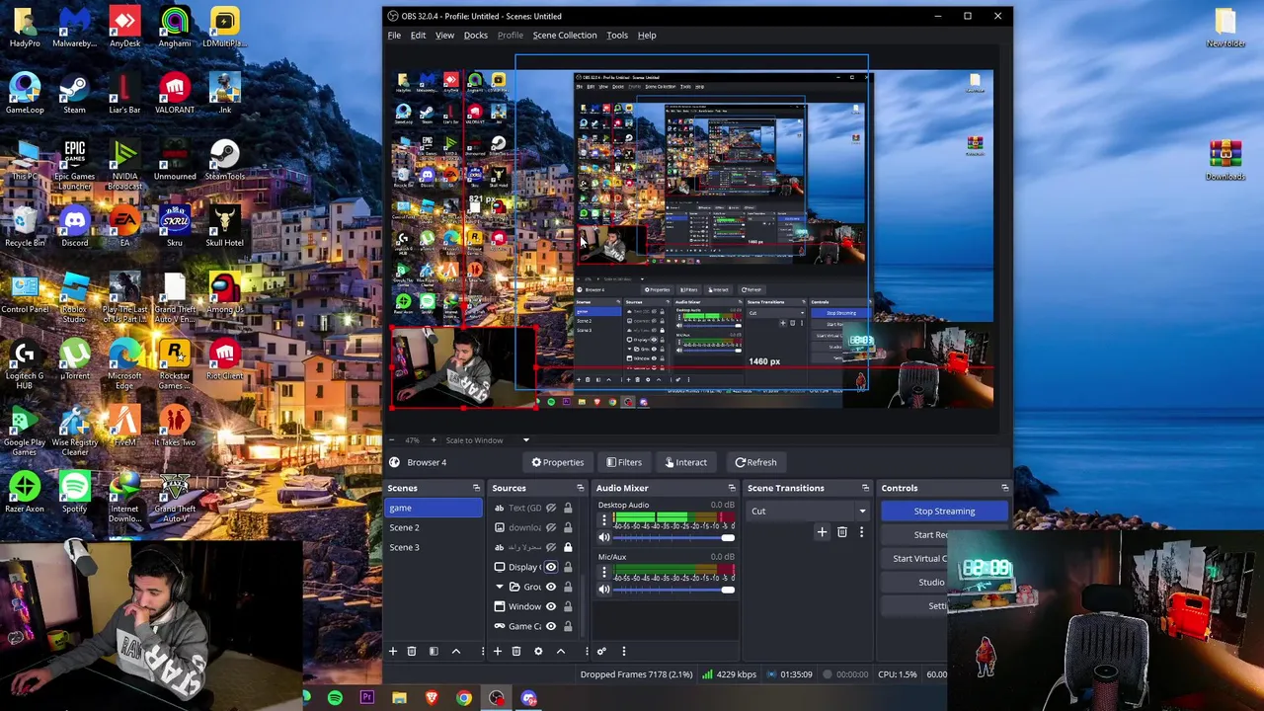This screenshot has height=711, width=1264.
Task: Select VALORANT desktop shortcut
Action: 175,93
